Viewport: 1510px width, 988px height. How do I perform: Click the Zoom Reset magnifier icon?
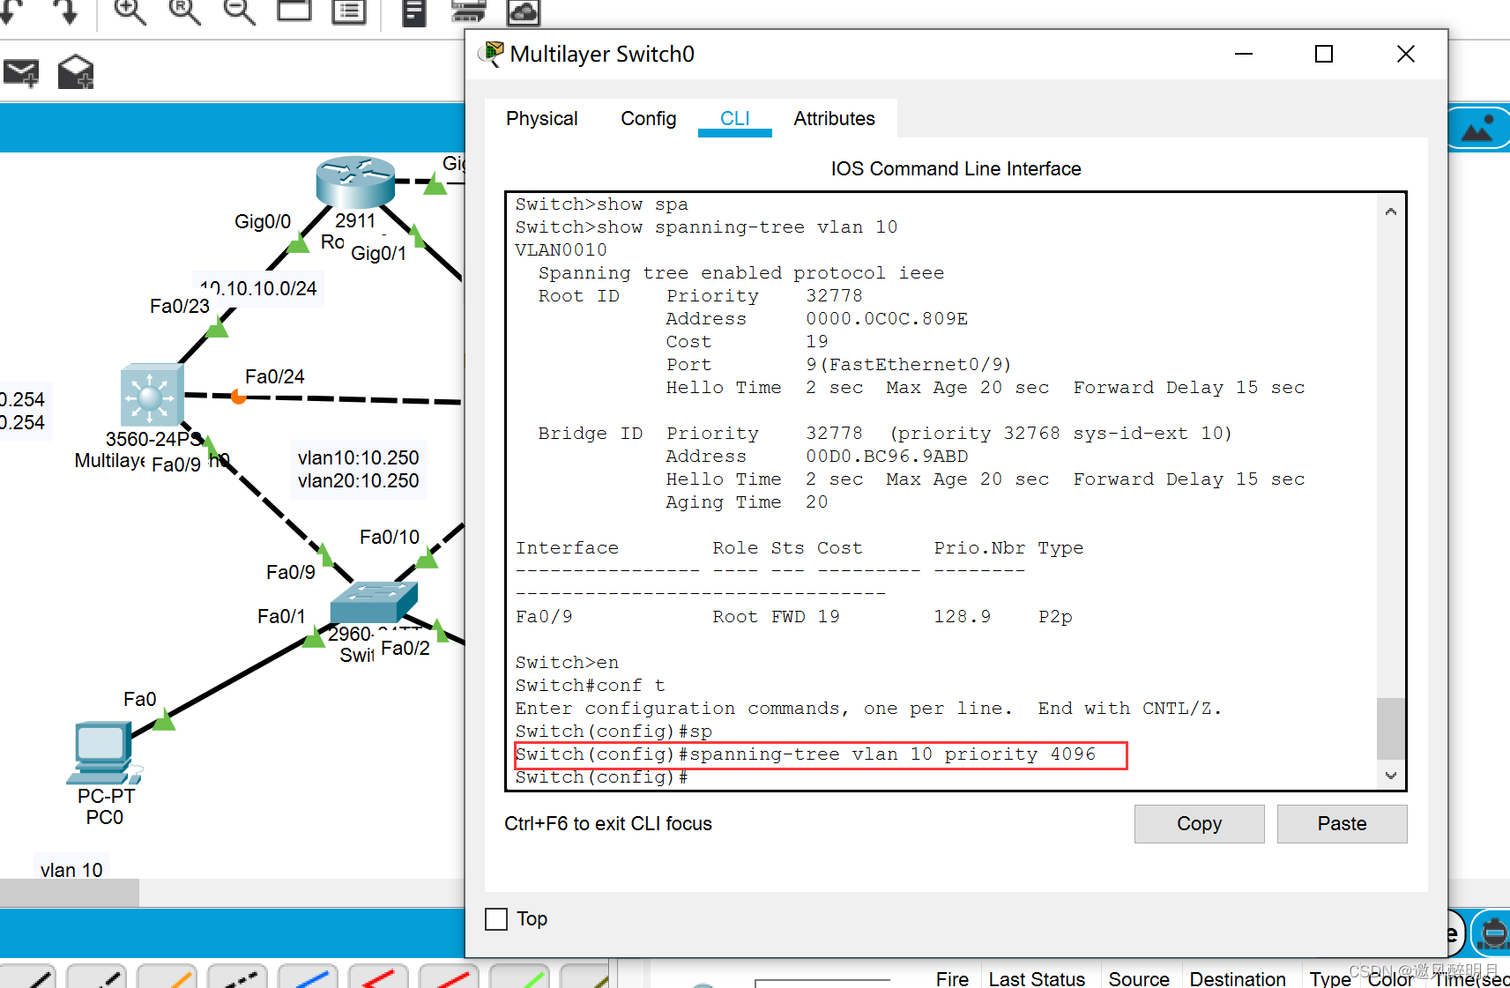pos(184,11)
